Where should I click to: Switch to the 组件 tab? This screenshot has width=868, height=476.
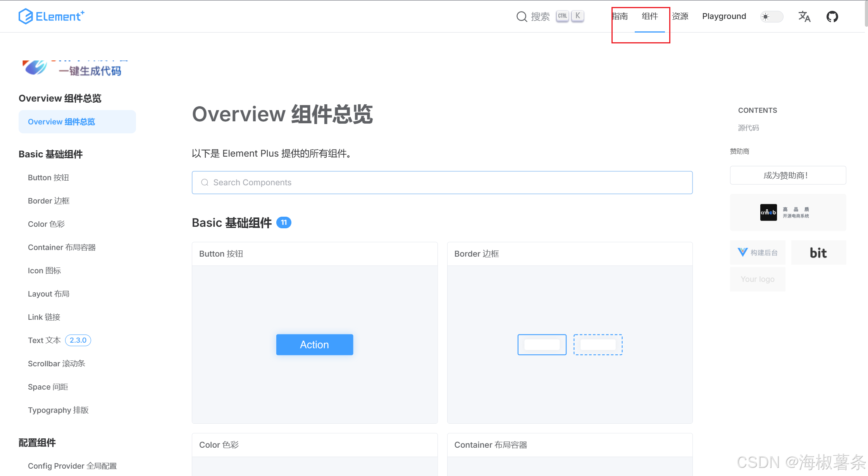(x=649, y=16)
